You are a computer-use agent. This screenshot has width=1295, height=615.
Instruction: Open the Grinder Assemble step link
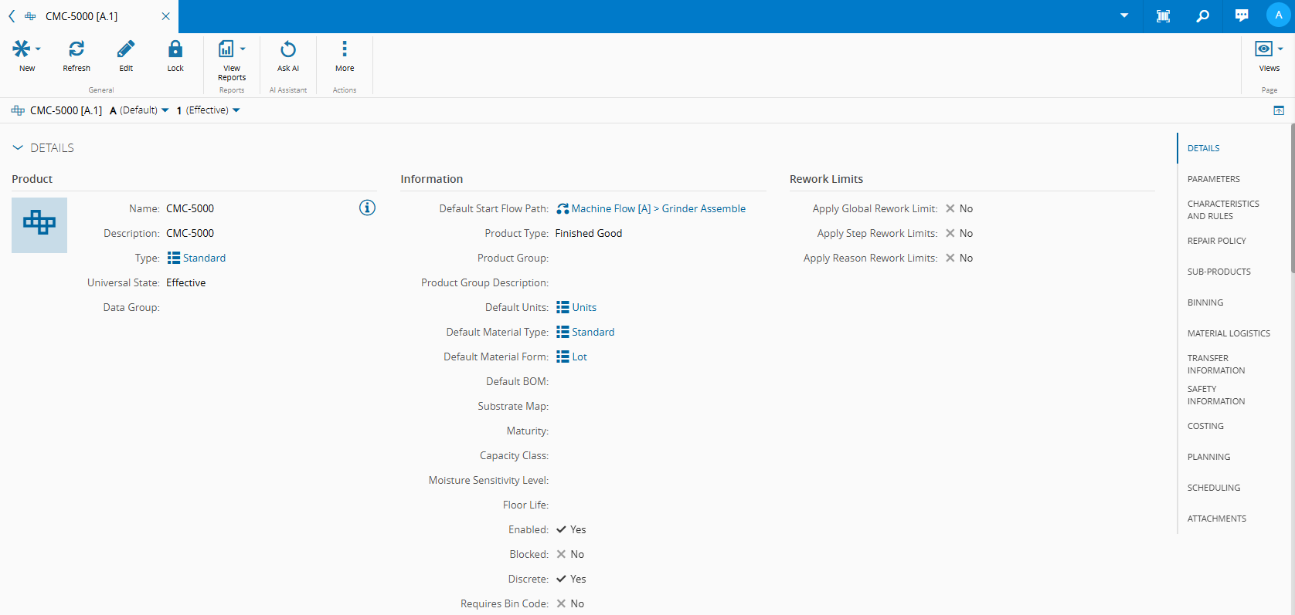tap(704, 208)
